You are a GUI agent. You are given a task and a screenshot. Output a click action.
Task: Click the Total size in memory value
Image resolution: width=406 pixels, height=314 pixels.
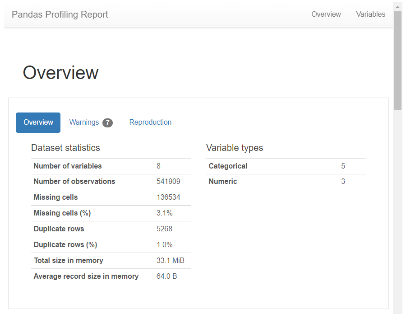point(170,261)
